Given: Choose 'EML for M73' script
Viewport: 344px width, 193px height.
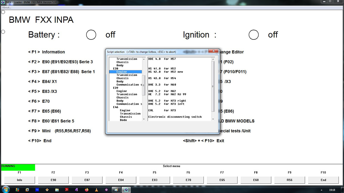Looking at the screenshot, I should pyautogui.click(x=162, y=110).
